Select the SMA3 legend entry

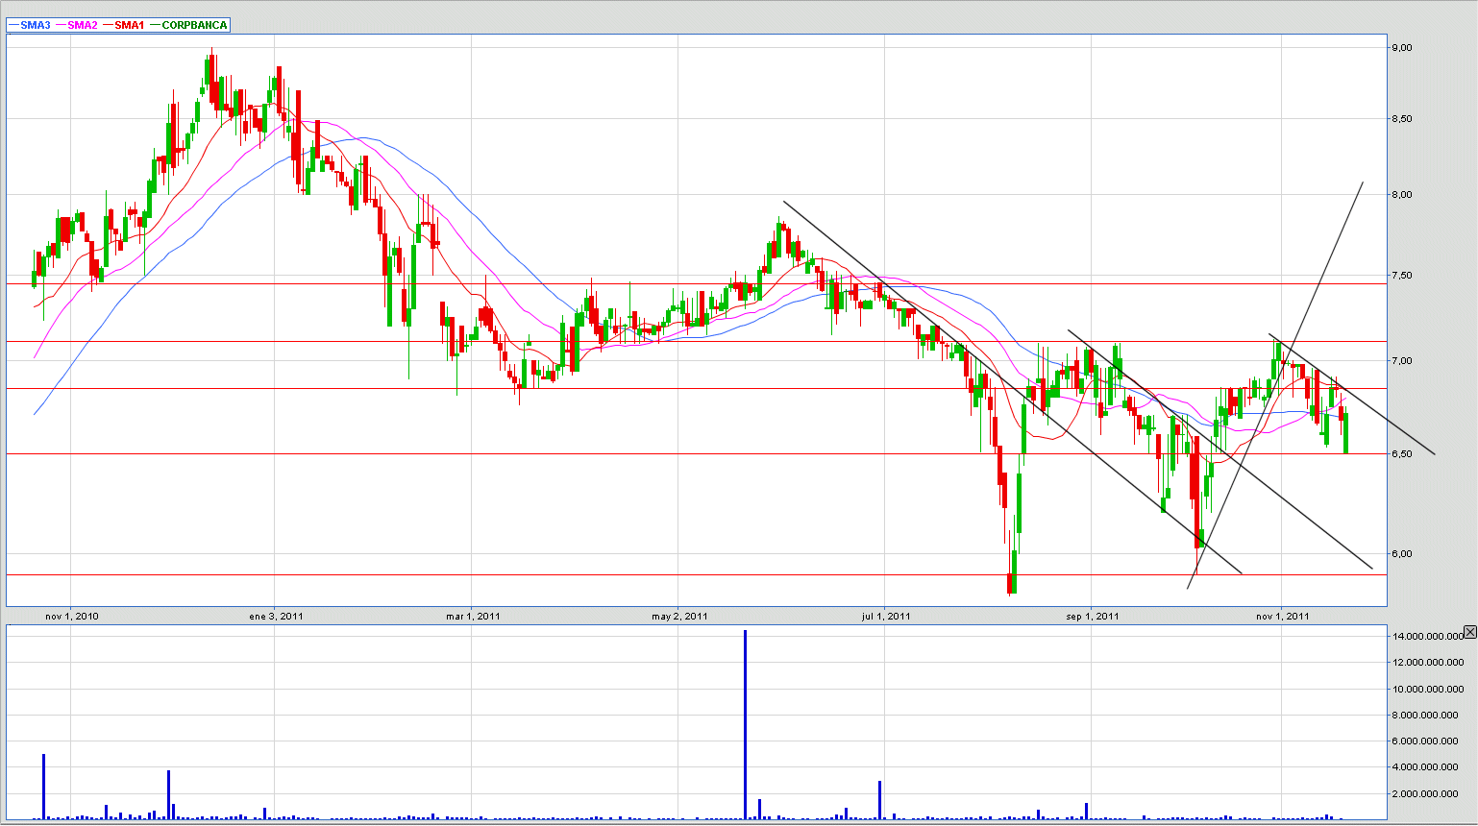tap(28, 25)
